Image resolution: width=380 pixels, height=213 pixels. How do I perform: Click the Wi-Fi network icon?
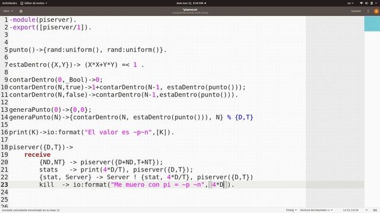pyautogui.click(x=362, y=3)
